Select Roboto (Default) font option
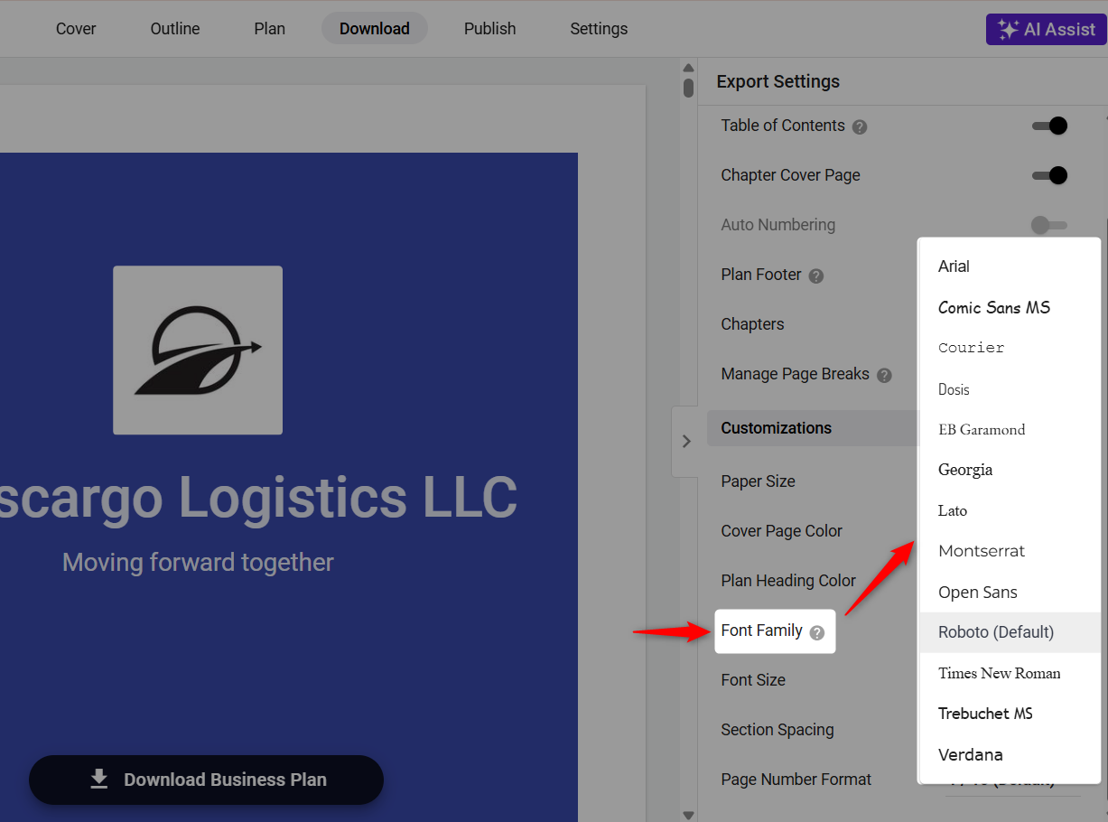1108x822 pixels. (x=1009, y=632)
